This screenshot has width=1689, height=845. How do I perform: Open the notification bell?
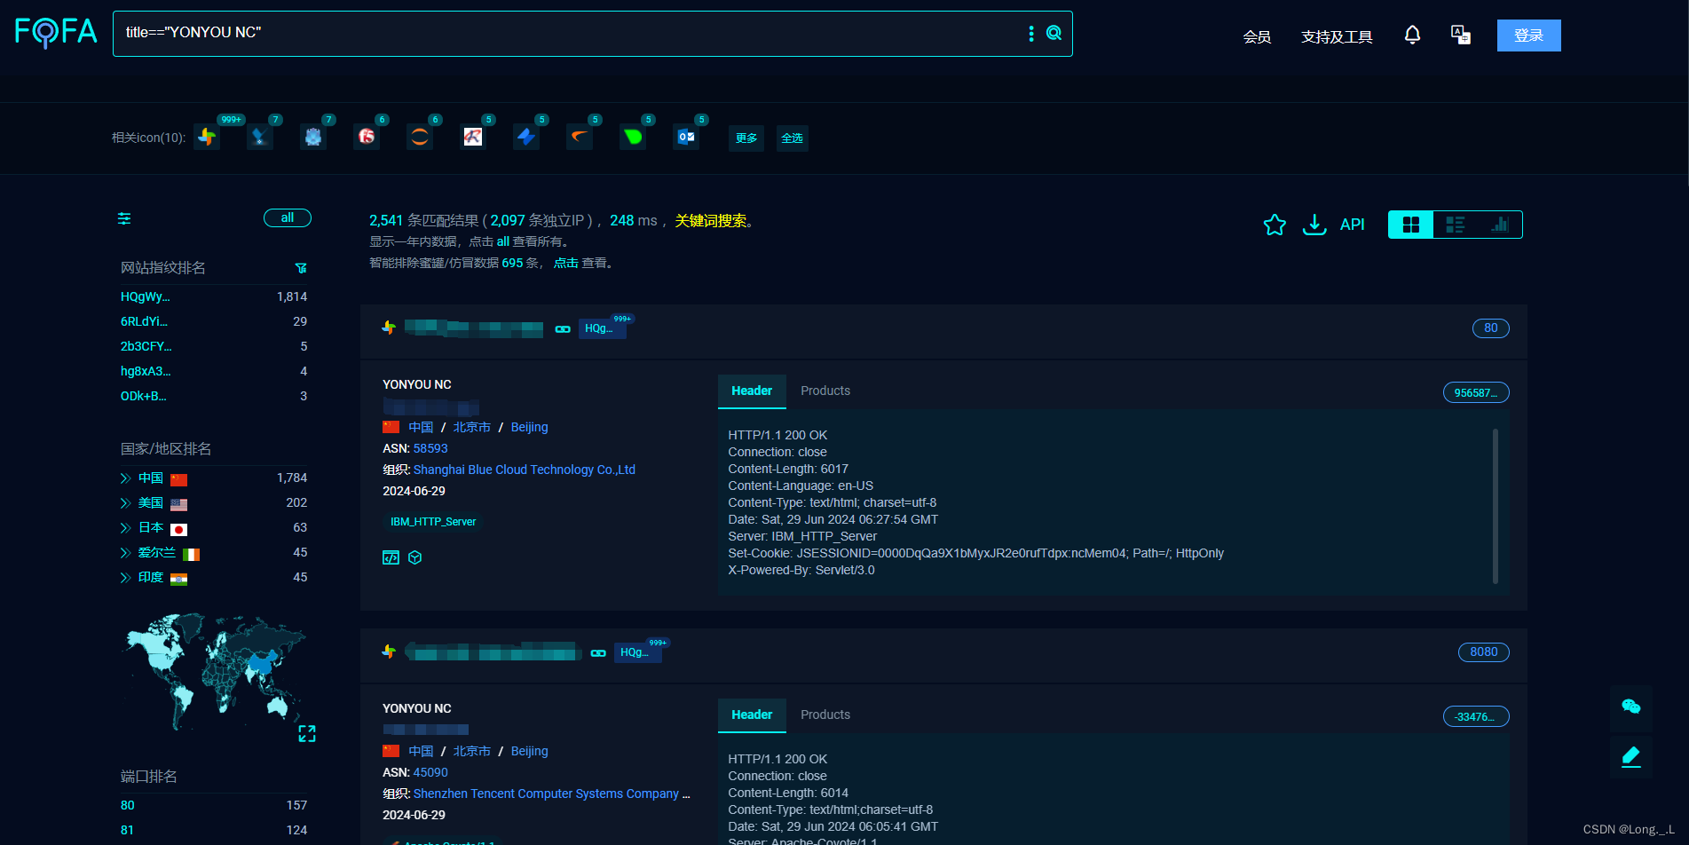tap(1412, 35)
